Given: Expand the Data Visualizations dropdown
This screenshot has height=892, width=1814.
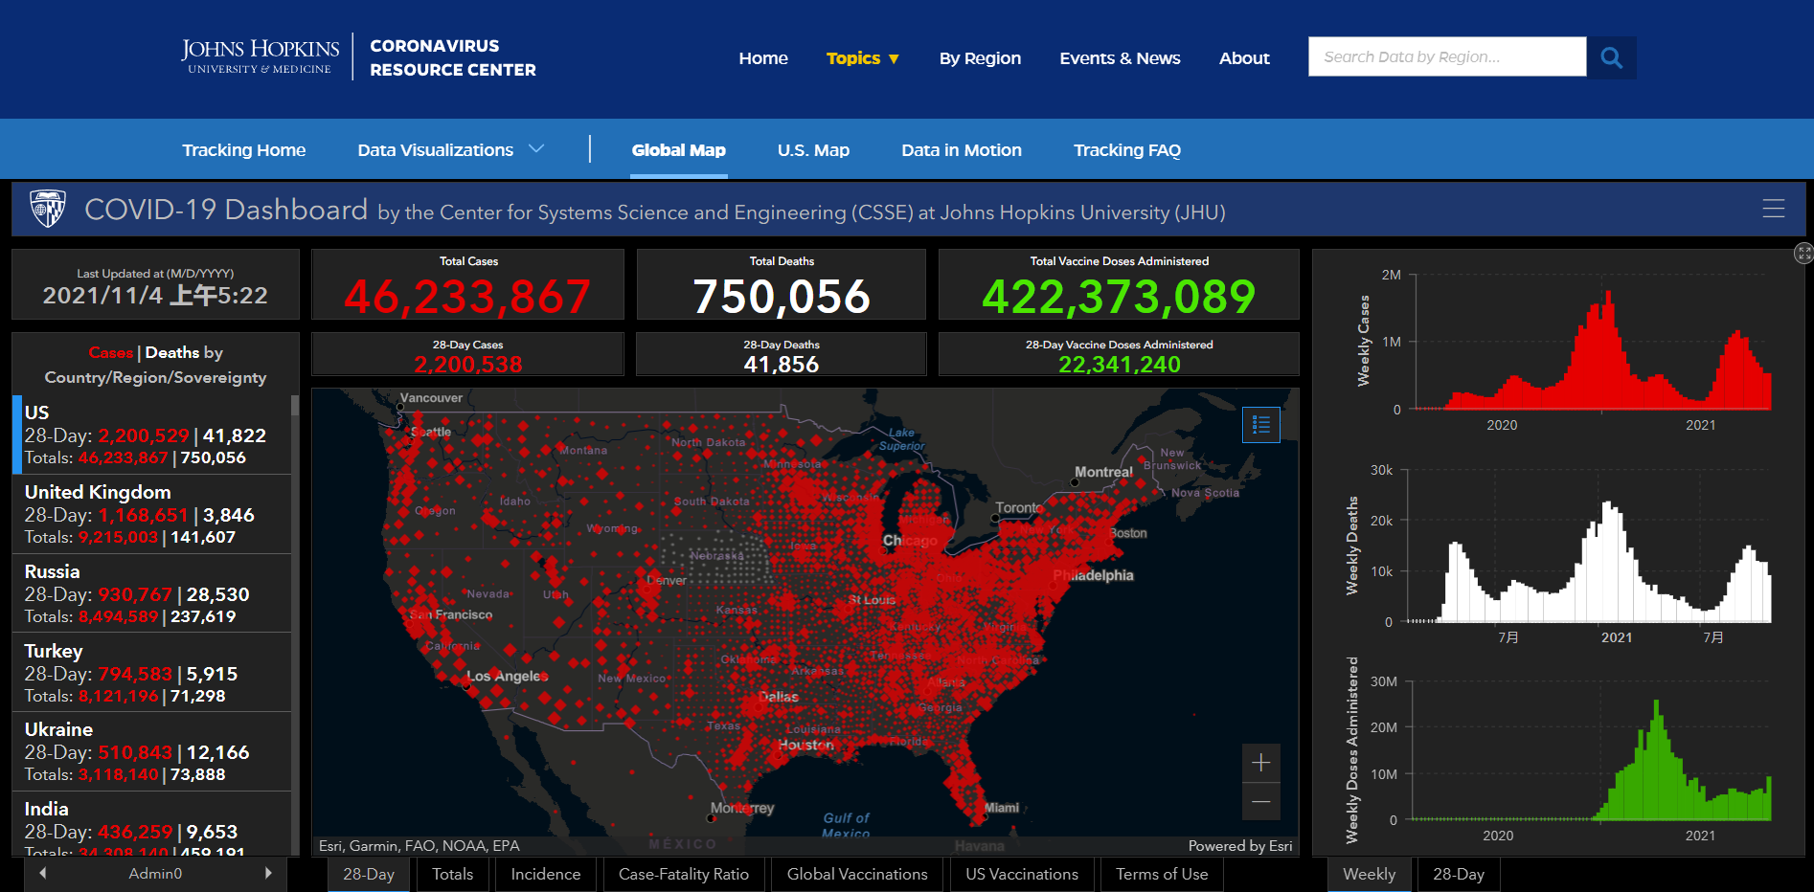Looking at the screenshot, I should pyautogui.click(x=451, y=150).
